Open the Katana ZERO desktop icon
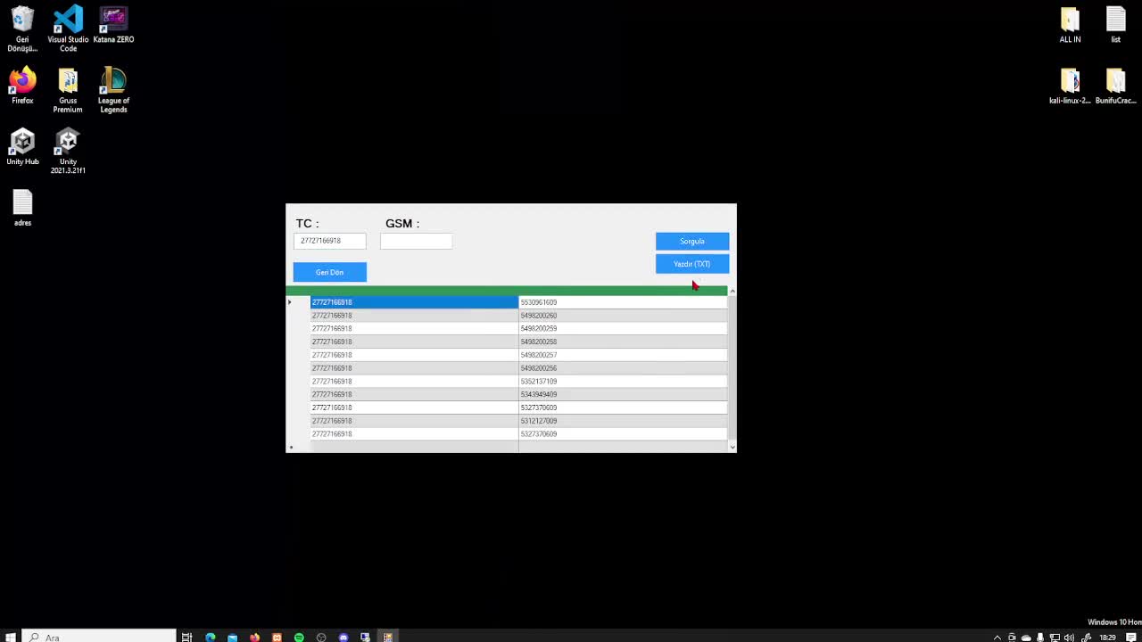The height and width of the screenshot is (642, 1142). tap(113, 25)
